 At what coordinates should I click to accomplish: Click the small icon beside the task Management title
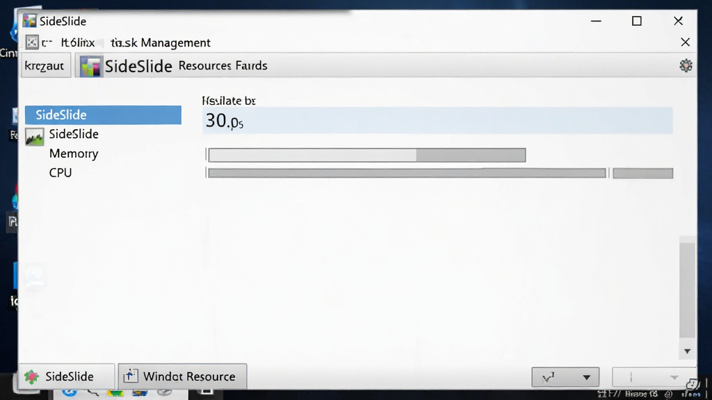(32, 42)
